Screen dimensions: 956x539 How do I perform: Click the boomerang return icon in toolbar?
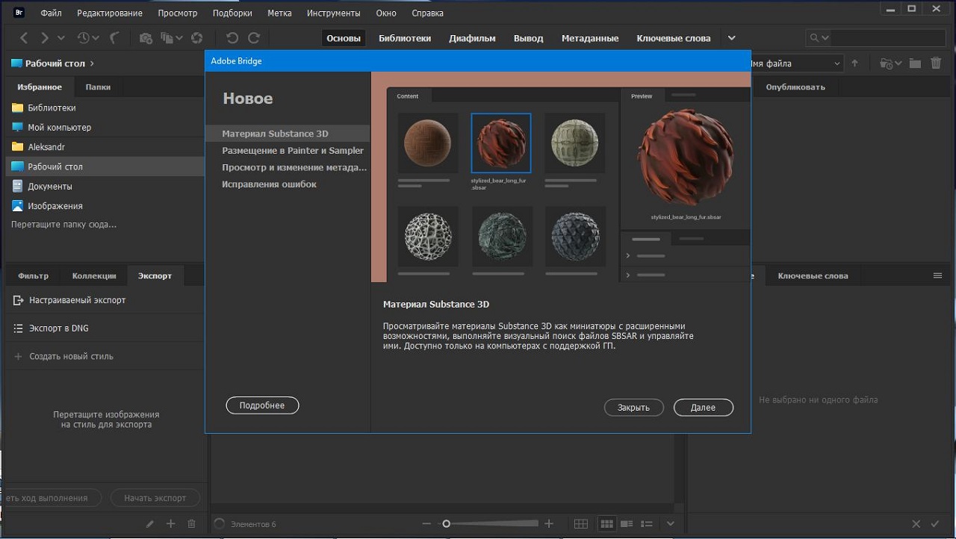pyautogui.click(x=114, y=38)
